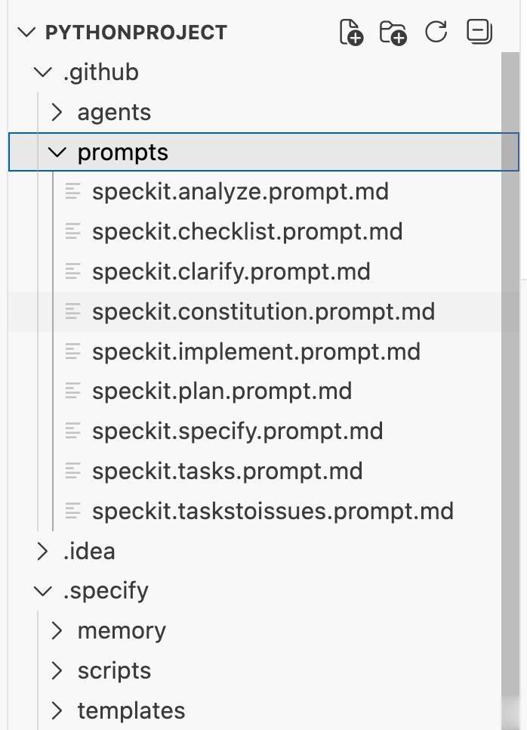Select speckit.implement.prompt.md in the tree
The width and height of the screenshot is (527, 730).
click(x=256, y=352)
